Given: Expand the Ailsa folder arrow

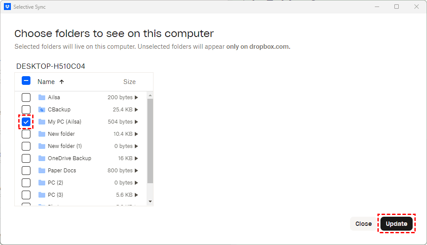Looking at the screenshot, I should pyautogui.click(x=137, y=97).
